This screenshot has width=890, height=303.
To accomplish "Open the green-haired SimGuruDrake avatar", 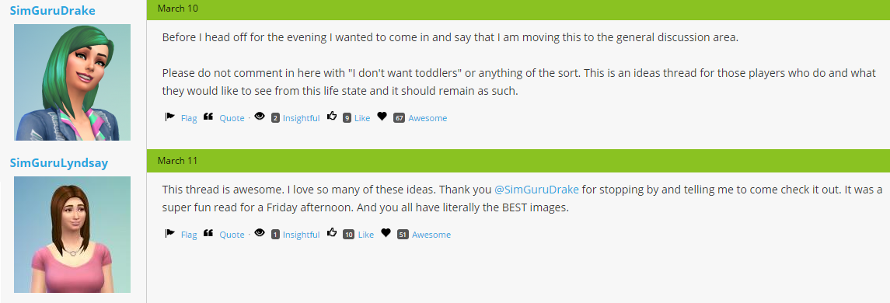I will pyautogui.click(x=72, y=82).
